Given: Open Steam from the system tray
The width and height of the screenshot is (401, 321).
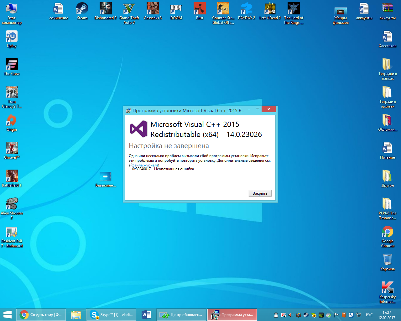Looking at the screenshot, I should [x=306, y=315].
